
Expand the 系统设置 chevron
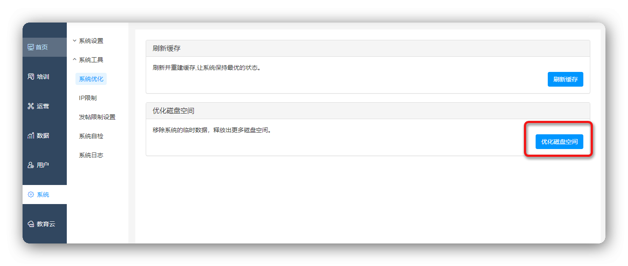[x=75, y=40]
